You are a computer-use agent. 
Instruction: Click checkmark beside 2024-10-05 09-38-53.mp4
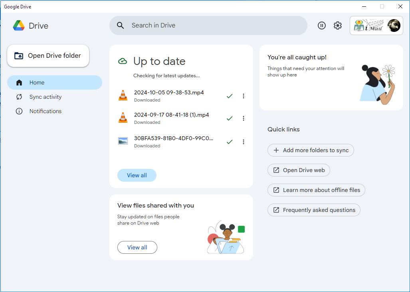pos(229,96)
